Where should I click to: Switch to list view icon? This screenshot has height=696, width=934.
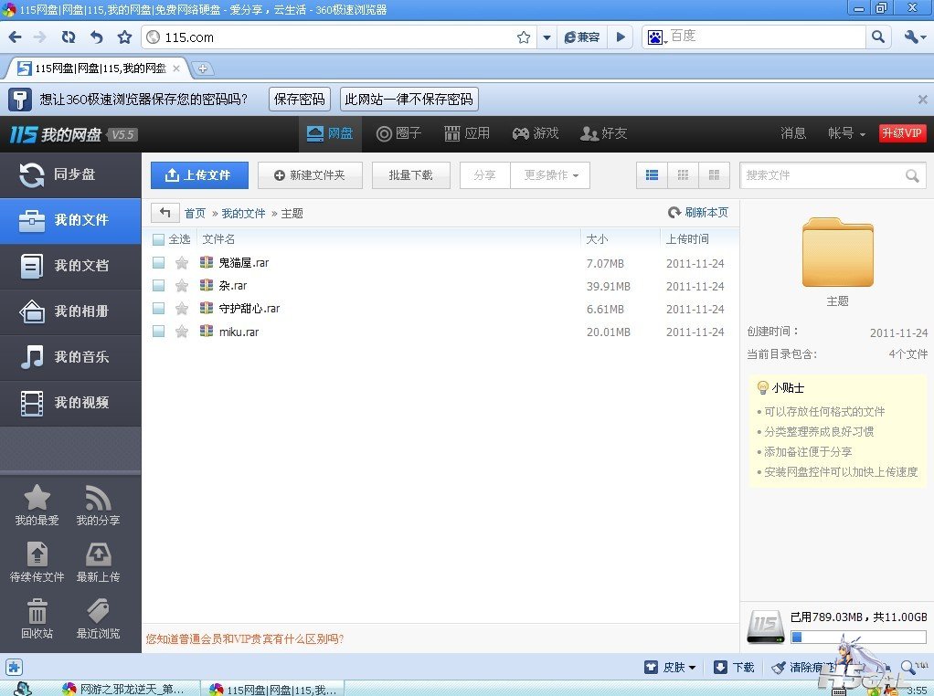(x=652, y=175)
